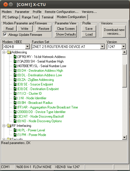This screenshot has height=171, width=130.
Task: Click the Restore button
Action: click(44, 29)
